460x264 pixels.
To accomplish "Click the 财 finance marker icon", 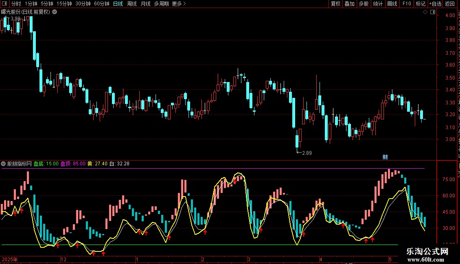I will tap(385, 157).
